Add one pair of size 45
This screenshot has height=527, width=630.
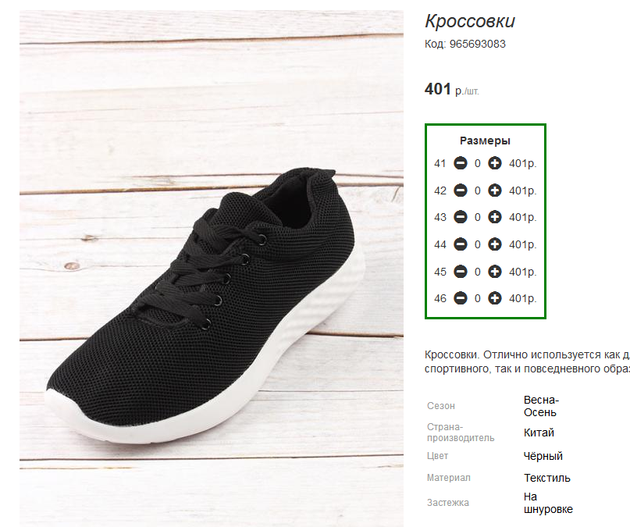coord(495,272)
